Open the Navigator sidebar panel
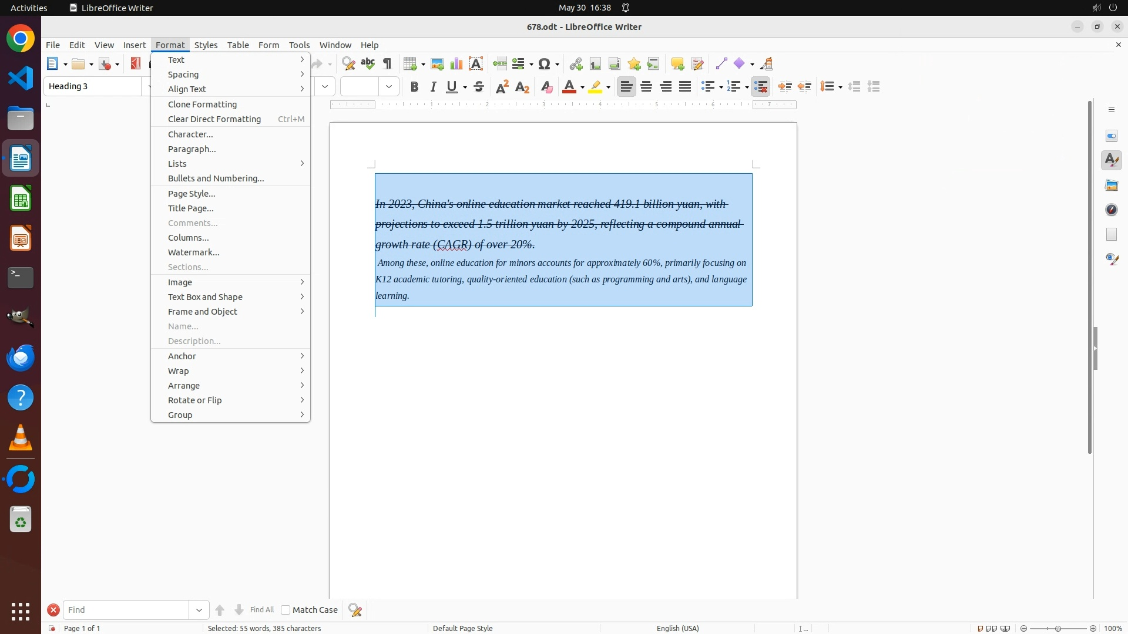 click(1112, 210)
